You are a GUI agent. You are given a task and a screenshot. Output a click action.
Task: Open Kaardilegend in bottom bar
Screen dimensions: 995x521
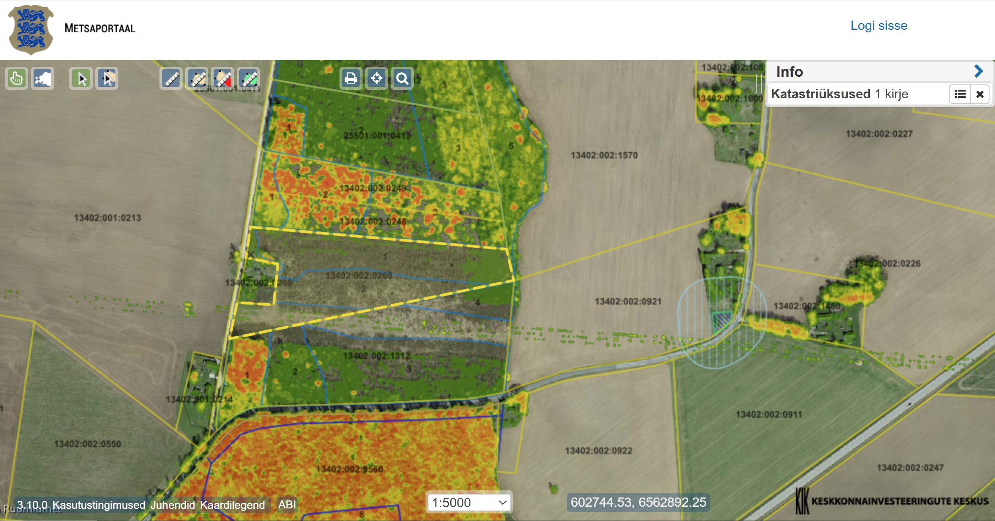(232, 505)
